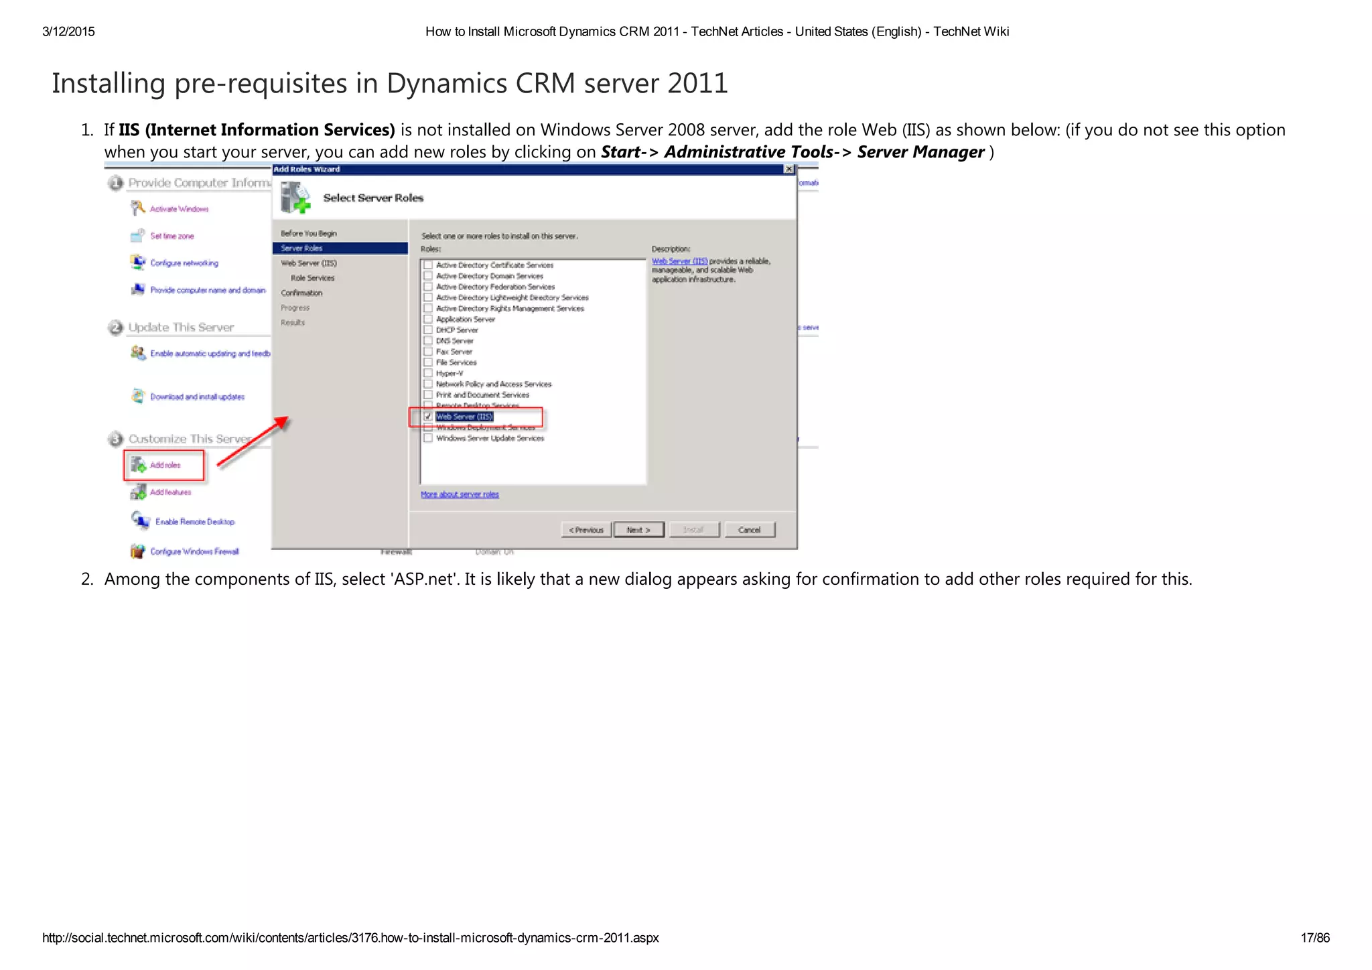Select Server Roles wizard step
The image size is (1372, 970).
340,248
